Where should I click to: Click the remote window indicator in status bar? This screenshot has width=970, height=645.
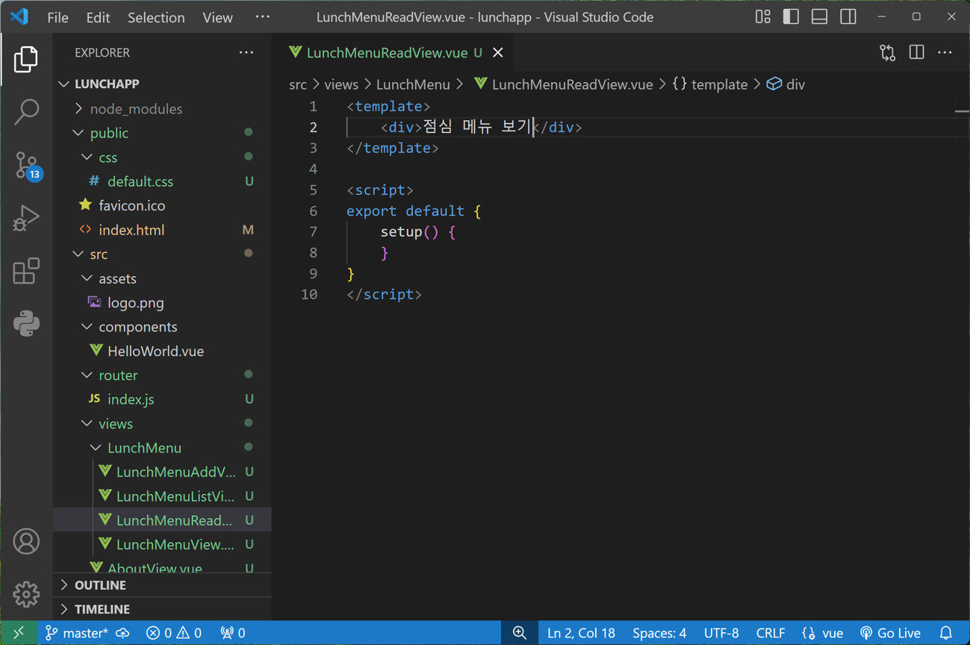(19, 633)
